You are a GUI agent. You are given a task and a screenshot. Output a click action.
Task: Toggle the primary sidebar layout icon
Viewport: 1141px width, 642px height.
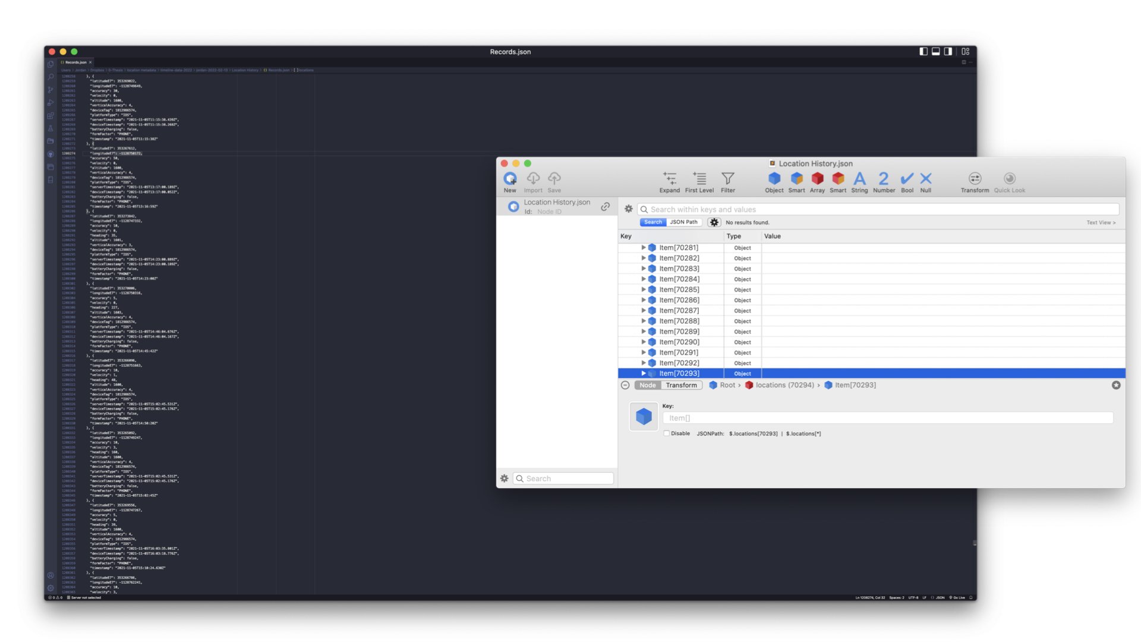(923, 52)
